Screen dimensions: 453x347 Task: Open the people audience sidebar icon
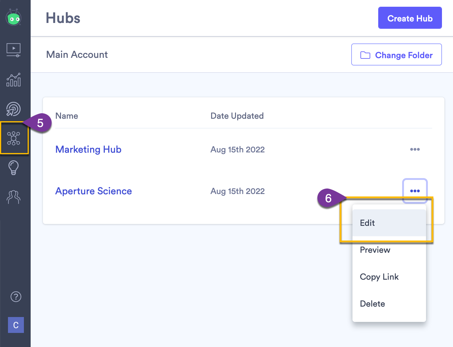[13, 197]
